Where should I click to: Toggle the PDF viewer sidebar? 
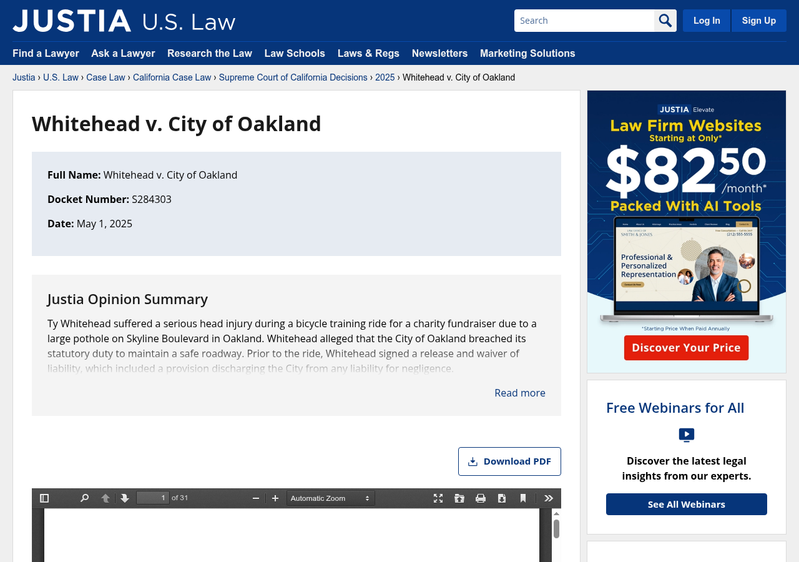(x=44, y=498)
